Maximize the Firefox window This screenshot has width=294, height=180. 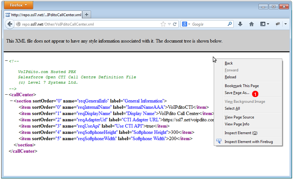point(274,7)
